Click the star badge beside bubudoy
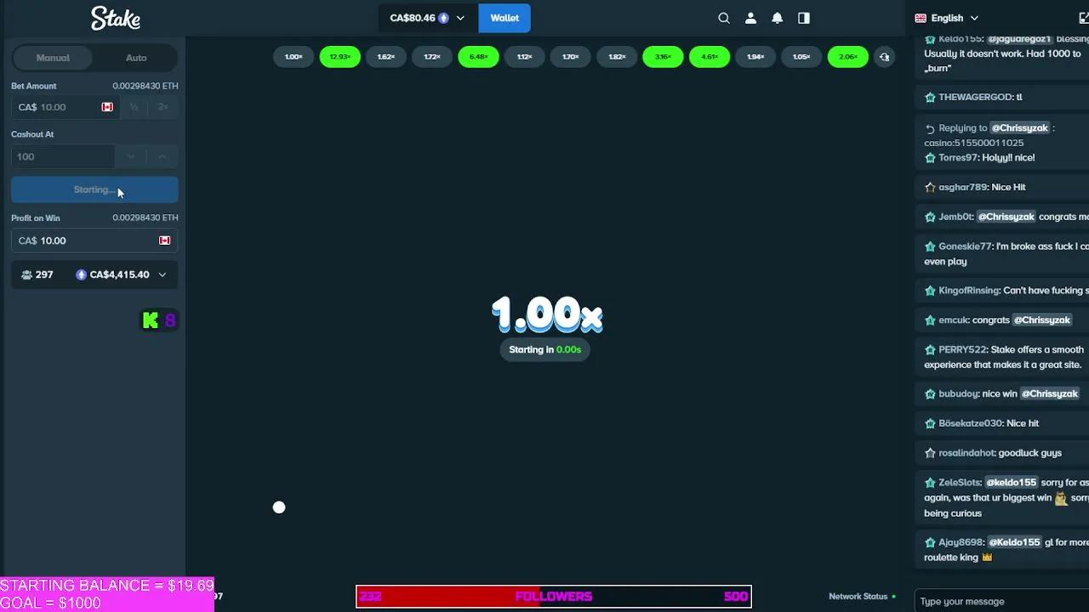Image resolution: width=1089 pixels, height=612 pixels. point(930,394)
